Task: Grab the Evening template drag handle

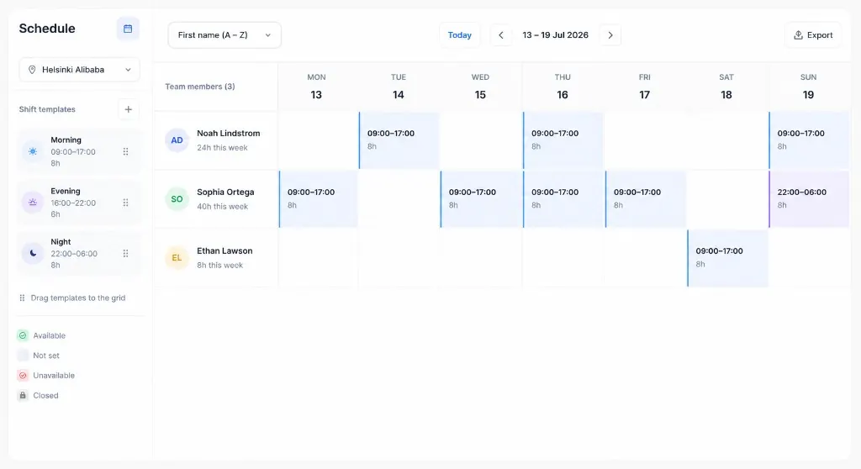Action: [x=126, y=203]
